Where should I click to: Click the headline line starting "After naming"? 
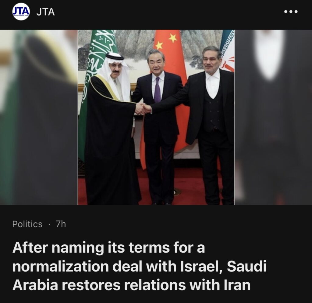pos(109,247)
